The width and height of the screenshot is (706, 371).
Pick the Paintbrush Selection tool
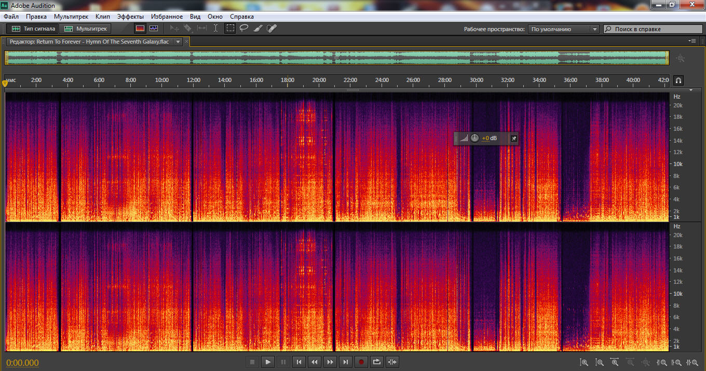[x=257, y=29]
